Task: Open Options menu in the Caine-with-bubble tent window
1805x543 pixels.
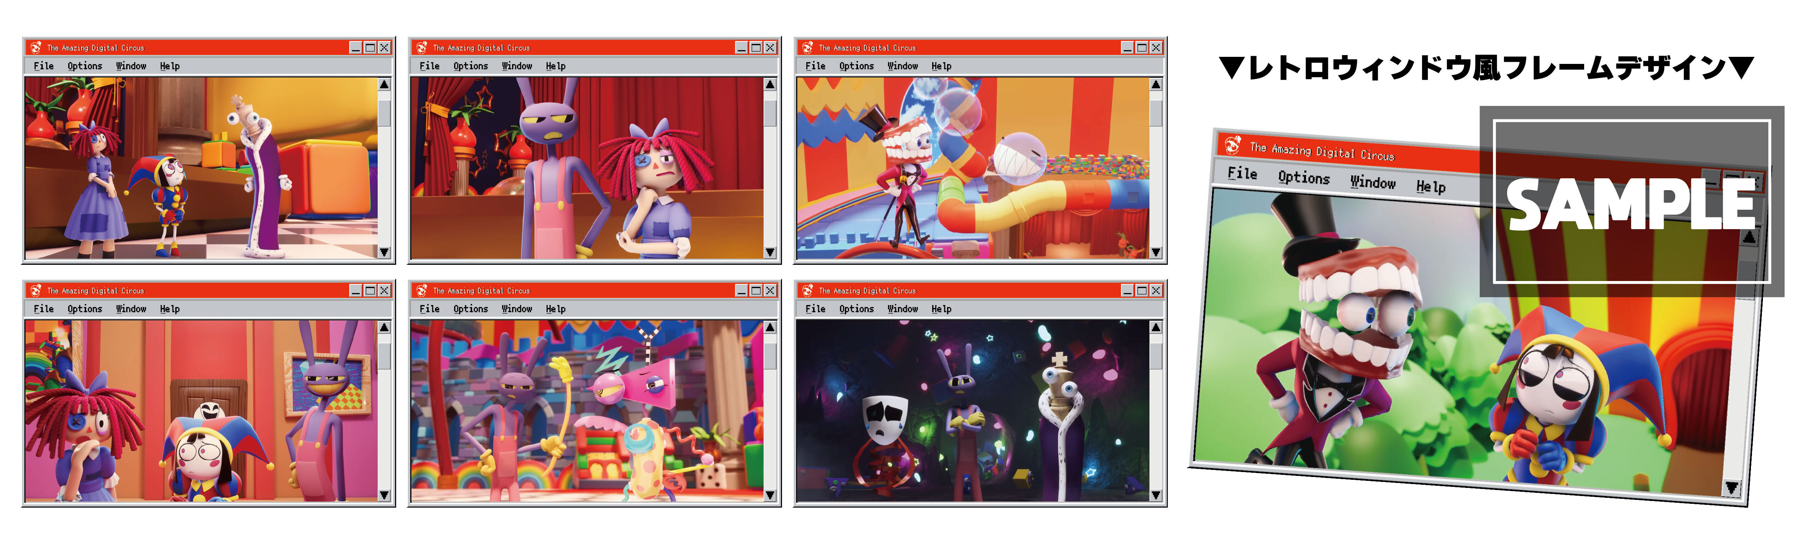Action: click(x=856, y=66)
